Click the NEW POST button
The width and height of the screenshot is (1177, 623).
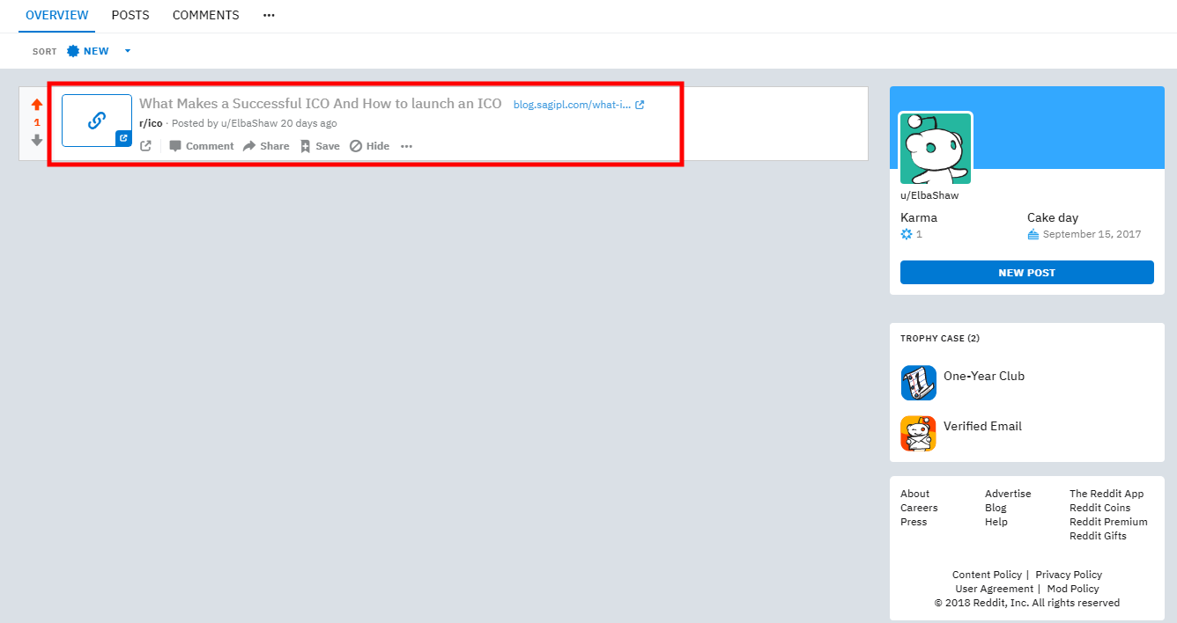tap(1026, 273)
